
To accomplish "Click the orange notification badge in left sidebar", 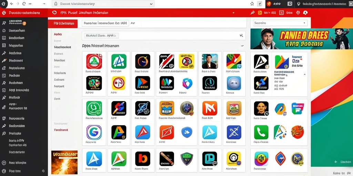I will (x=24, y=23).
